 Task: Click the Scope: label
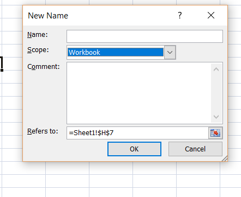[x=38, y=50]
